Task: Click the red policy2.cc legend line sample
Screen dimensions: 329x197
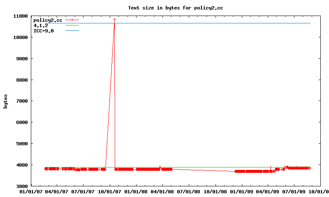Action: 72,20
